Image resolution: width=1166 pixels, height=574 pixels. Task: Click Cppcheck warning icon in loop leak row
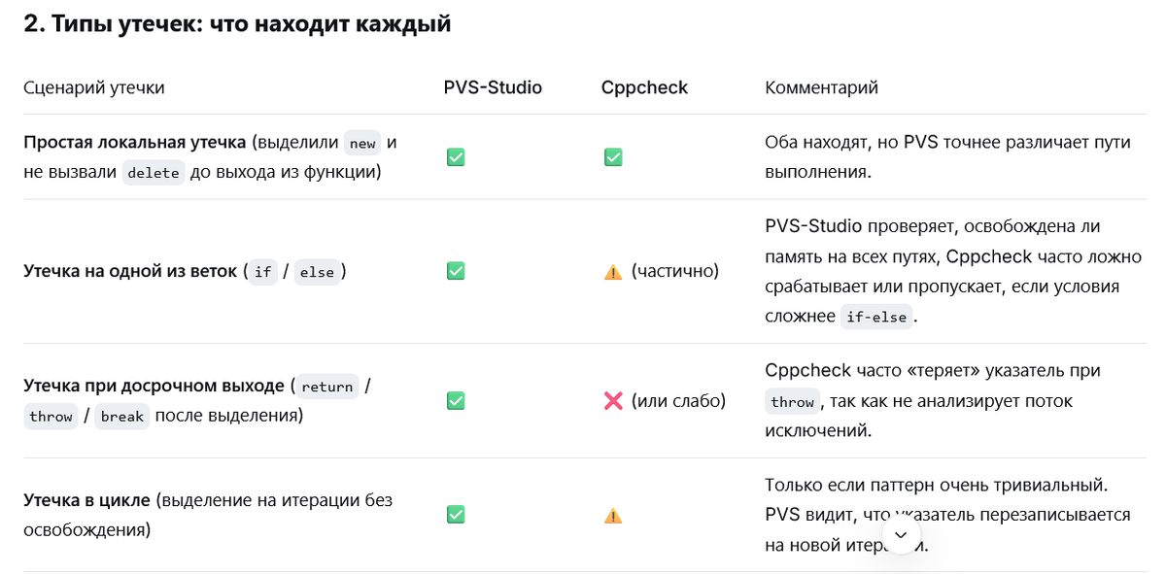pos(613,516)
